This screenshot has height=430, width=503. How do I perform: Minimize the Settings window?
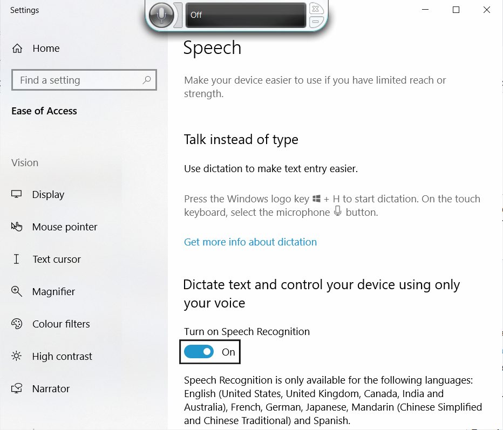pyautogui.click(x=425, y=10)
